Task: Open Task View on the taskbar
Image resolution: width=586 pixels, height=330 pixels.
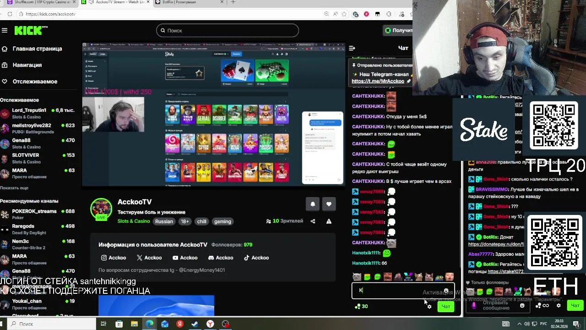Action: coord(103,324)
